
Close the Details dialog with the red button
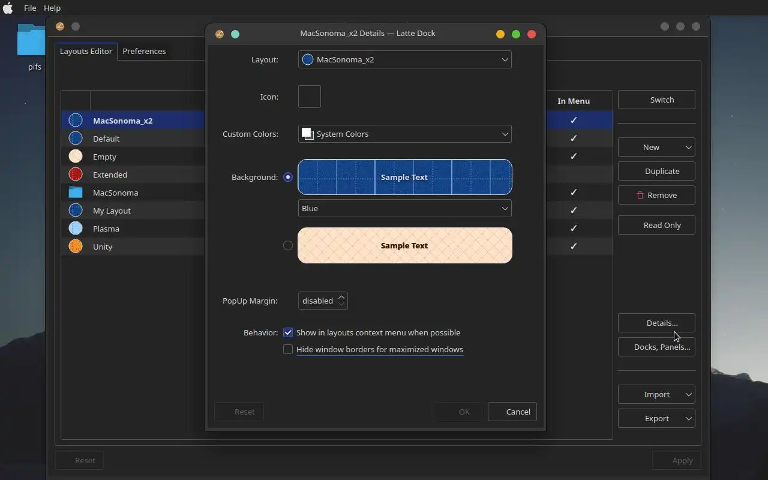click(532, 34)
